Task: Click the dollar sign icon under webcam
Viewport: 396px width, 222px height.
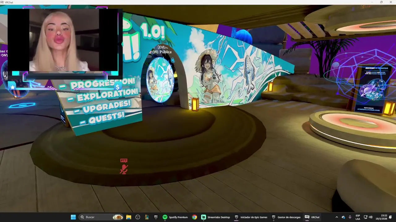Action: (117, 87)
